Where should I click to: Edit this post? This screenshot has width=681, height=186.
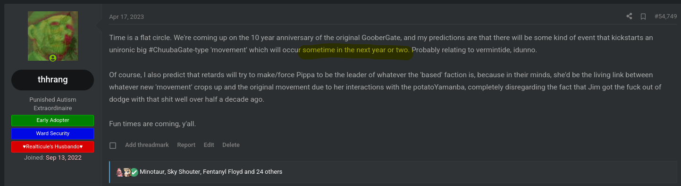coord(209,145)
